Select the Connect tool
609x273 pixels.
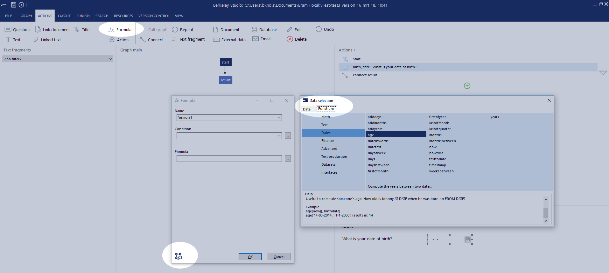pyautogui.click(x=151, y=40)
